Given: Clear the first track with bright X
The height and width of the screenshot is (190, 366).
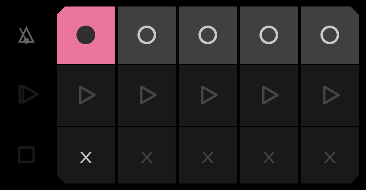Looking at the screenshot, I should pos(86,155).
